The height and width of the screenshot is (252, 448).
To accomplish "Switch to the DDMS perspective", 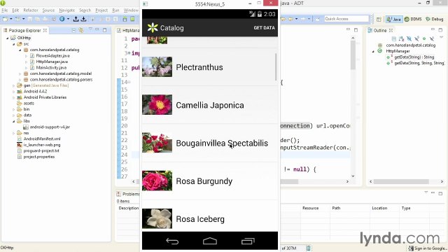I will [x=413, y=19].
